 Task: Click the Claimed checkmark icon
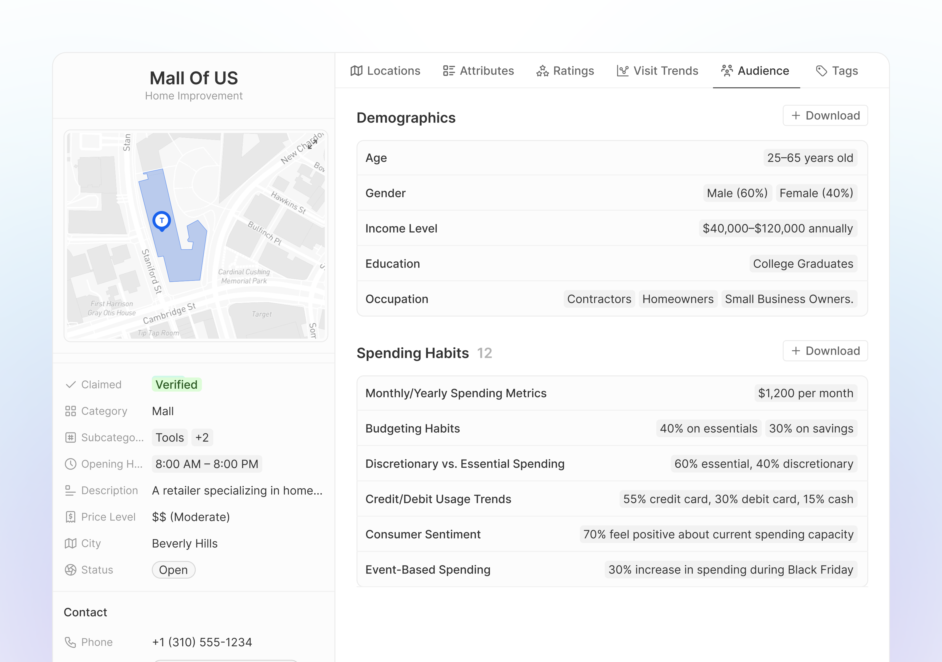click(71, 385)
